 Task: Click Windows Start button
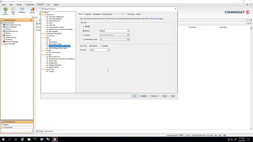[x=3, y=139]
